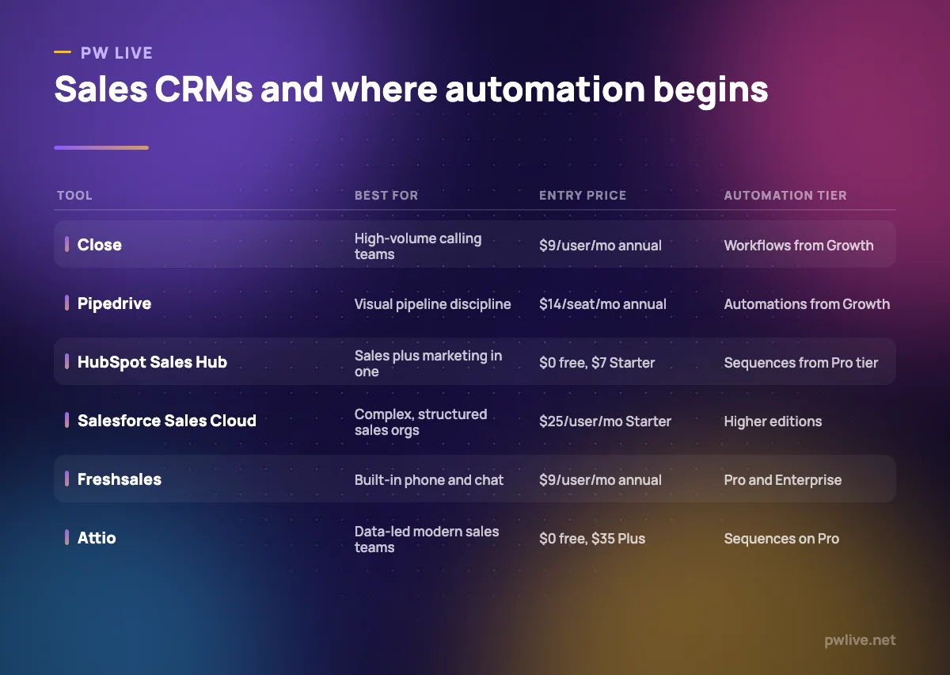This screenshot has height=675, width=950.
Task: Click 'Built-in phone and chat' cell
Action: (x=429, y=480)
